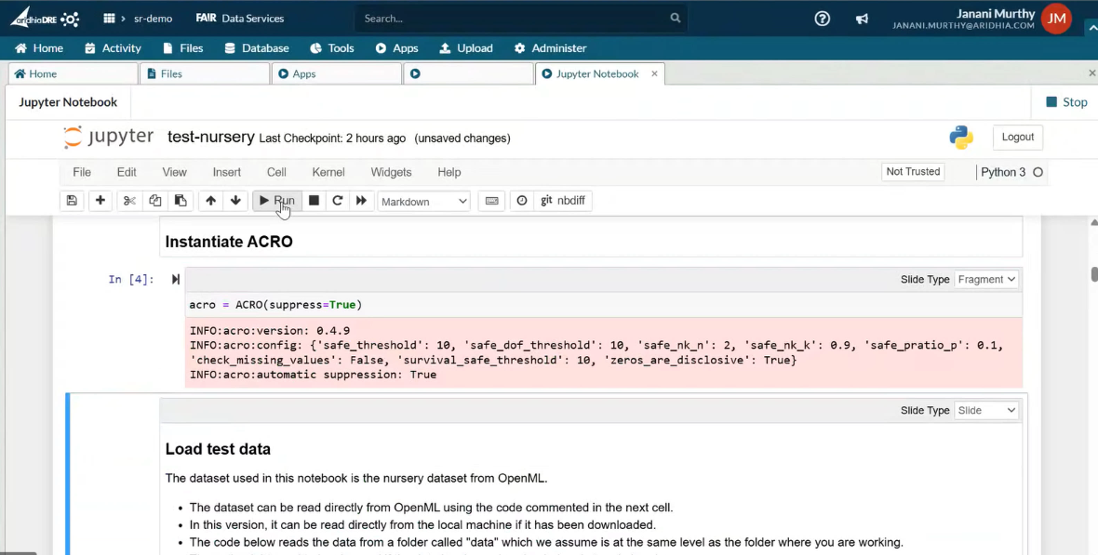
Task: Interrupt the kernel with the stop icon
Action: click(314, 200)
